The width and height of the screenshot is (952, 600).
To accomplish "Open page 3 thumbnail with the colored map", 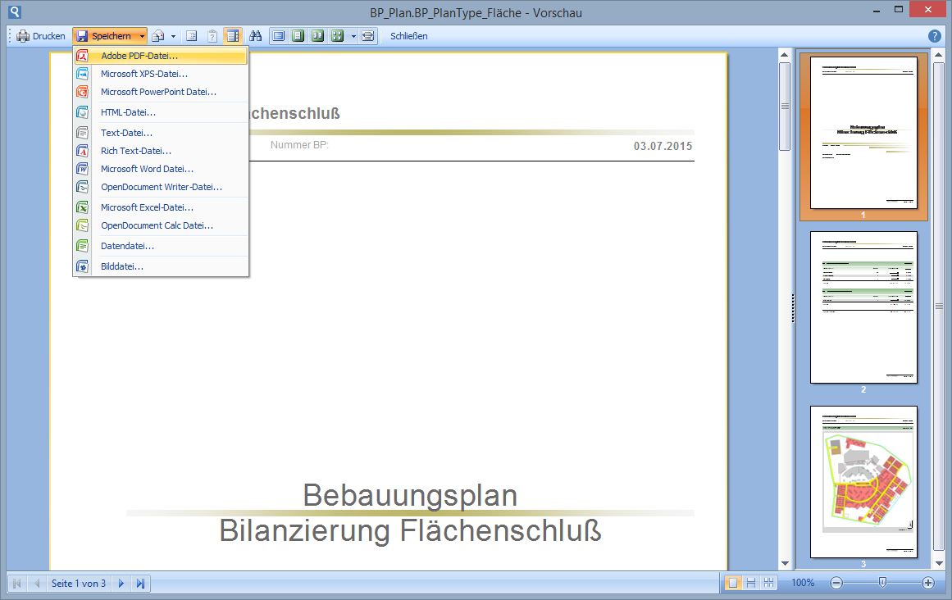I will [863, 480].
